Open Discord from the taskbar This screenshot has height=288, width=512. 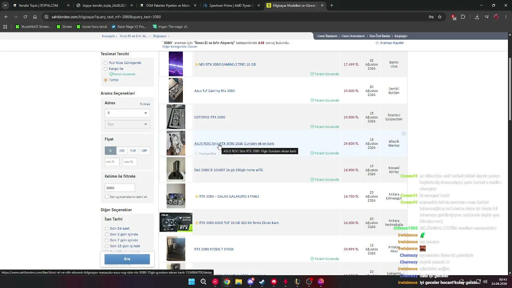250,282
